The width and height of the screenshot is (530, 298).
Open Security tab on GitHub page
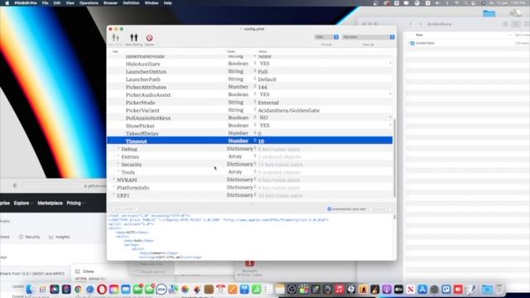29,237
